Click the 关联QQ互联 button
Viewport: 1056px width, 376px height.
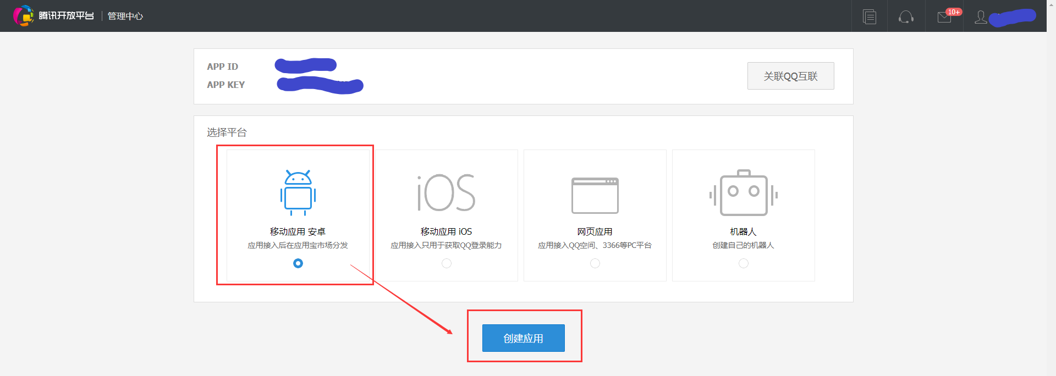tap(790, 76)
